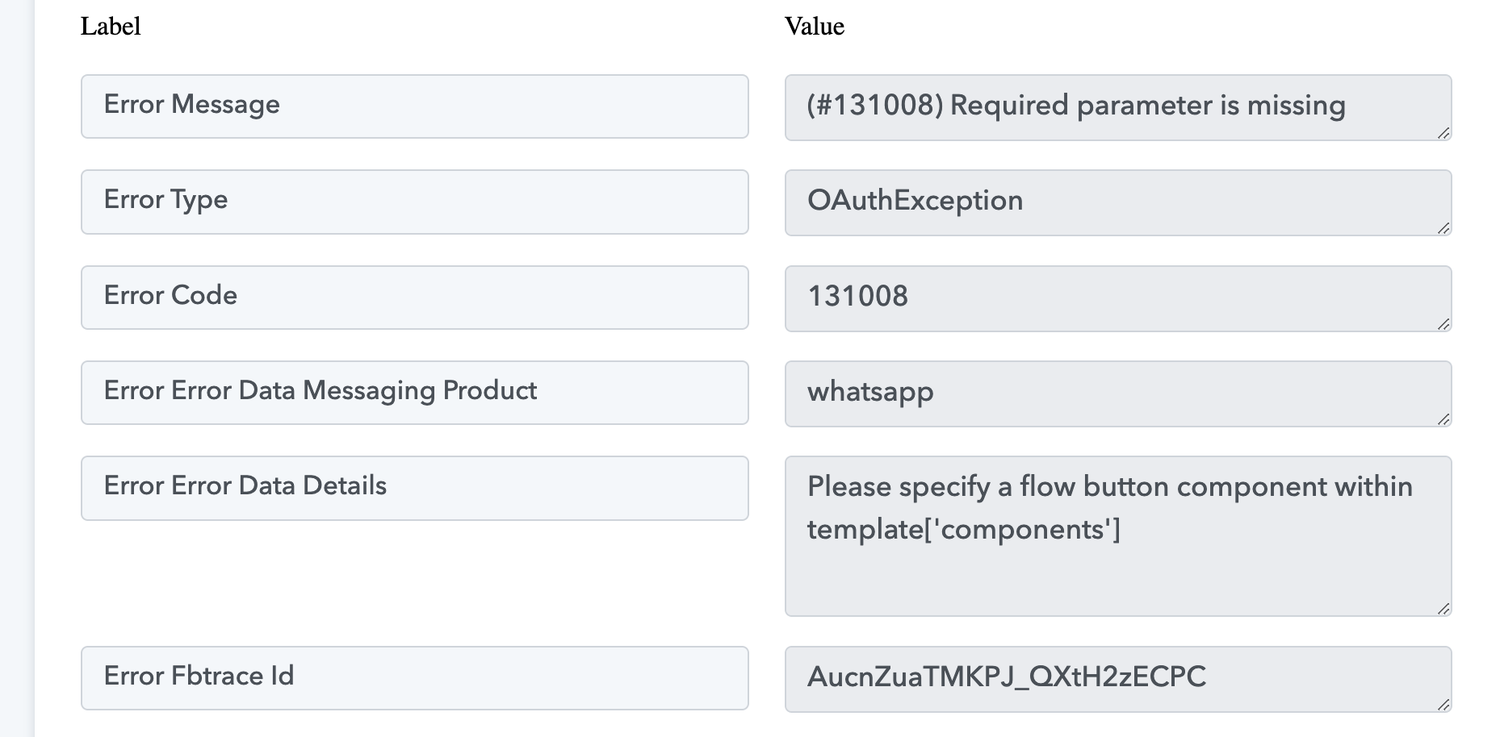Click the Error Type label field

415,202
